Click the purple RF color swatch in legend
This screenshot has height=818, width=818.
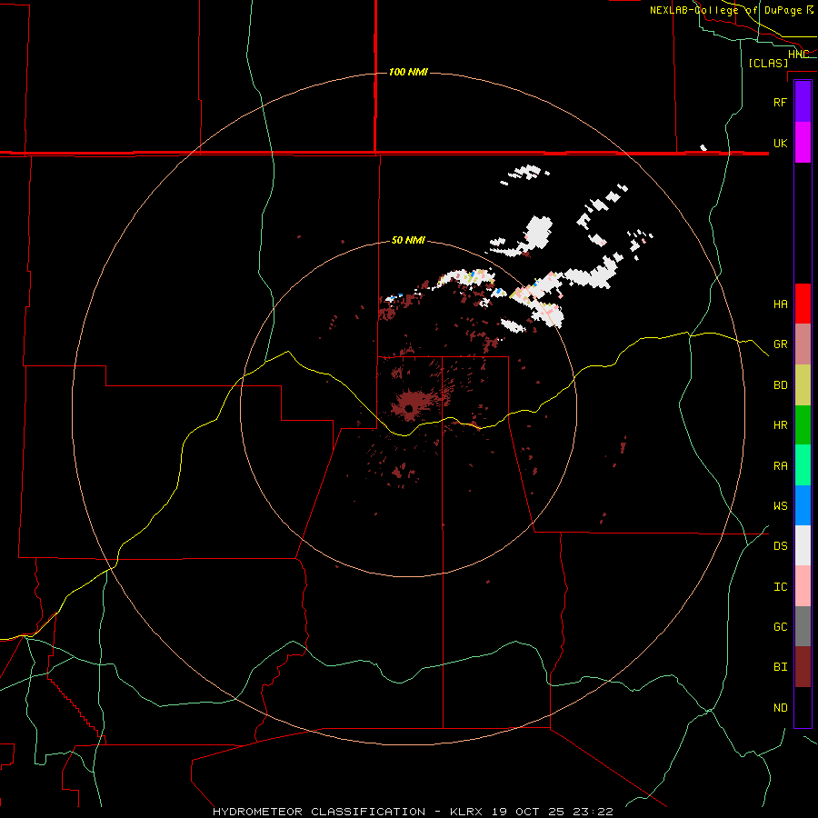tap(803, 102)
